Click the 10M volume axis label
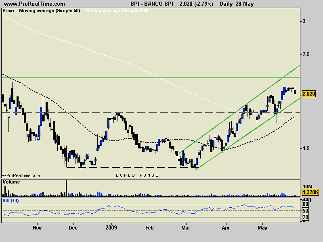Viewport: 323px width, 242px height. click(307, 186)
